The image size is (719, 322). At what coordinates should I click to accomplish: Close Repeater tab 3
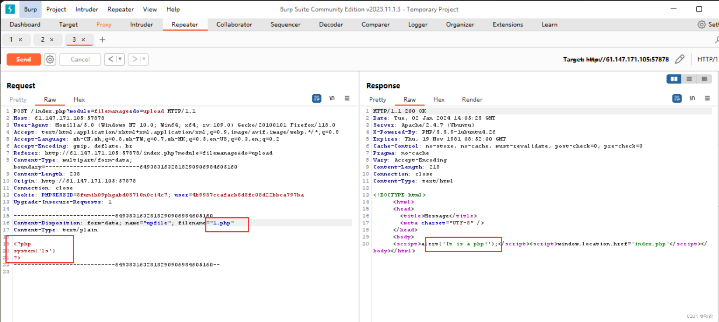pos(83,40)
